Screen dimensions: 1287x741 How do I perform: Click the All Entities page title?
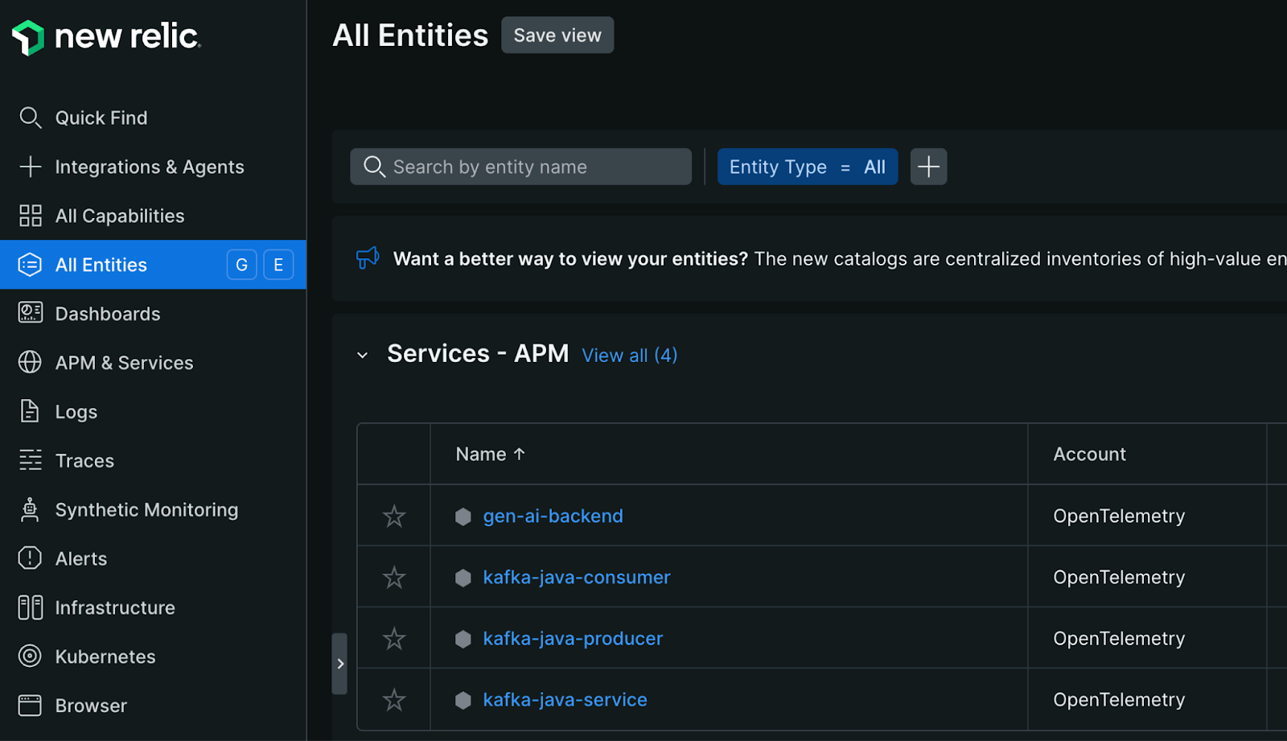[410, 35]
